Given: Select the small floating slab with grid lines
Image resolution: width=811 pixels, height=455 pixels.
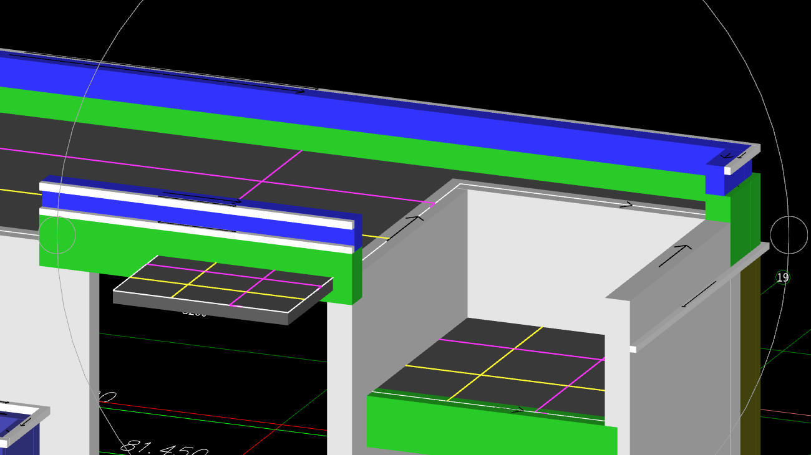Looking at the screenshot, I should pyautogui.click(x=223, y=290).
